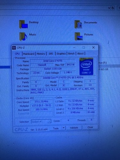
Task: Switch to the Mainboard tab
Action: (x=28, y=54)
